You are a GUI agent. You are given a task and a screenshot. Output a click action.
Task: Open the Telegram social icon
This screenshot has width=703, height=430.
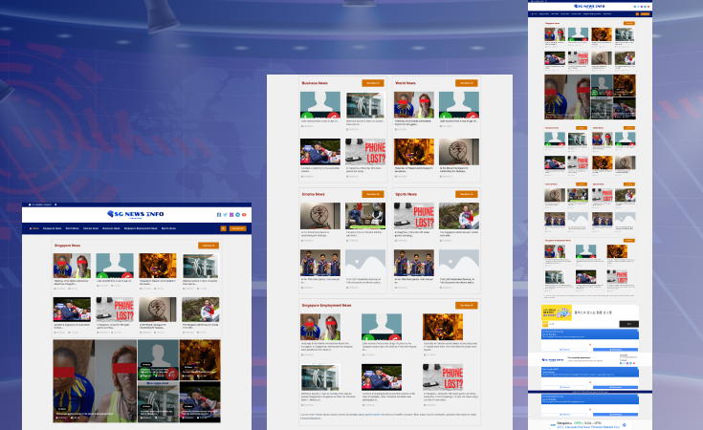coord(237,215)
